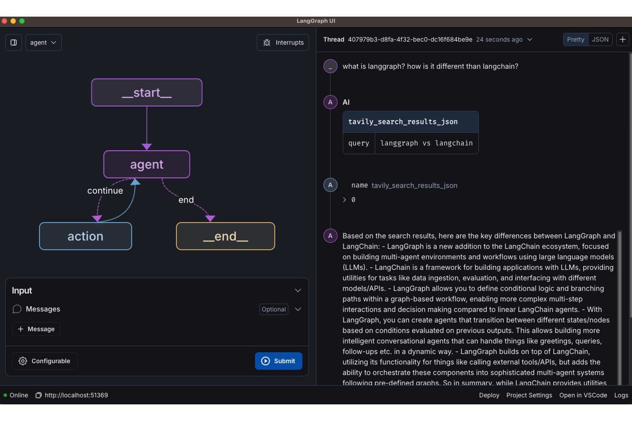Screen dimensions: 632x421
Task: Open Deploy in the status bar
Action: click(x=489, y=395)
